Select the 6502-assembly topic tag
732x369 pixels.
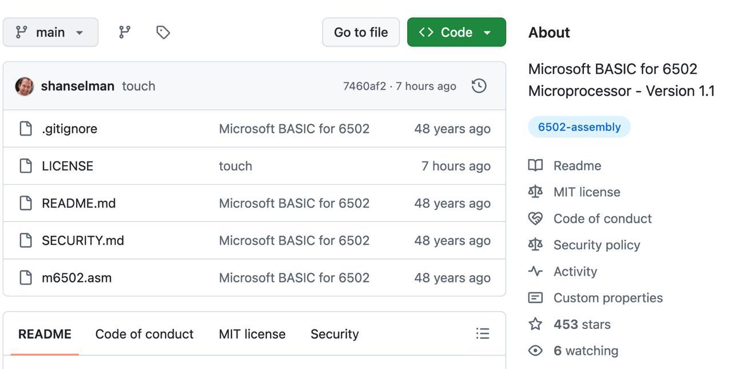(x=579, y=127)
